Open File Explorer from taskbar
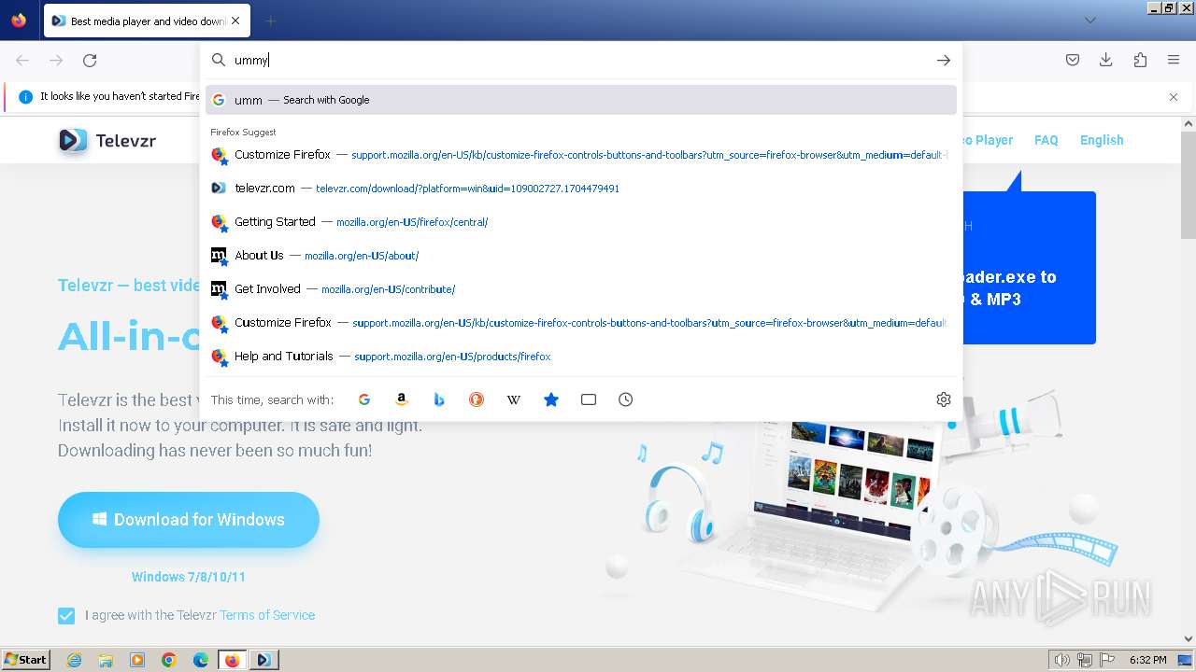Screen dimensions: 1196x672 (x=106, y=660)
